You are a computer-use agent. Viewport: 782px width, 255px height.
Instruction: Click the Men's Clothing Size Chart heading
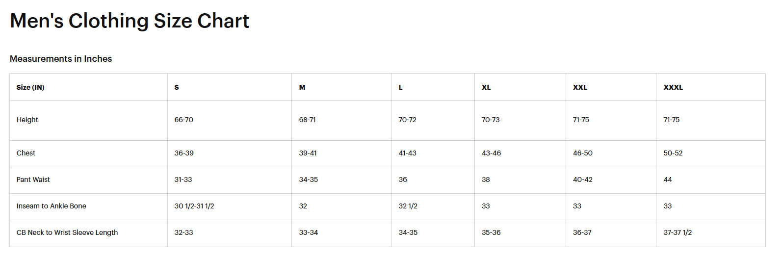130,21
